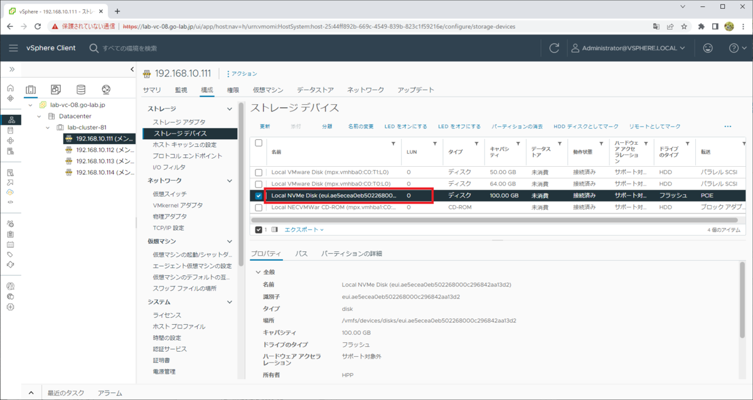Open the データストア tab
This screenshot has width=753, height=400.
click(x=315, y=90)
